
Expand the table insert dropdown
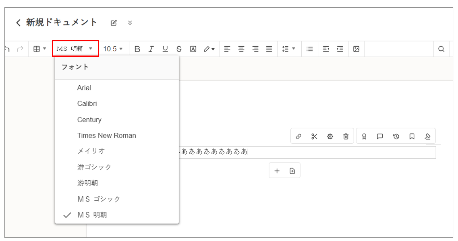39,49
